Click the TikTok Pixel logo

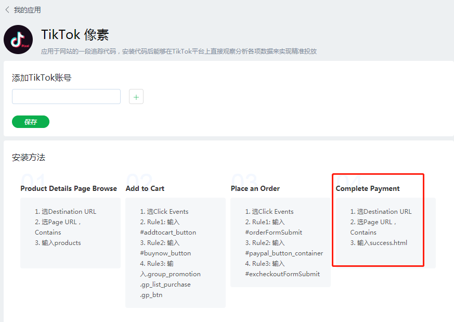click(18, 40)
